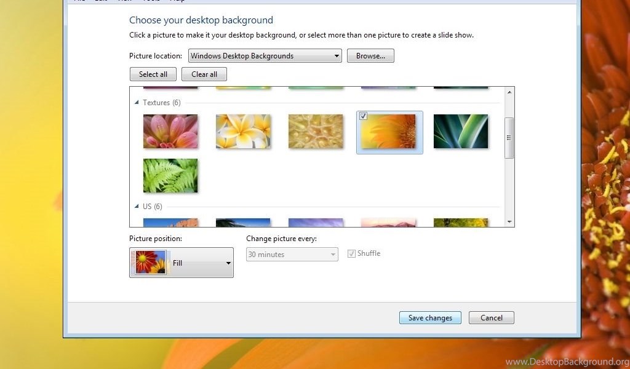Image resolution: width=630 pixels, height=369 pixels.
Task: Click the Textures (6) group label
Action: 162,102
